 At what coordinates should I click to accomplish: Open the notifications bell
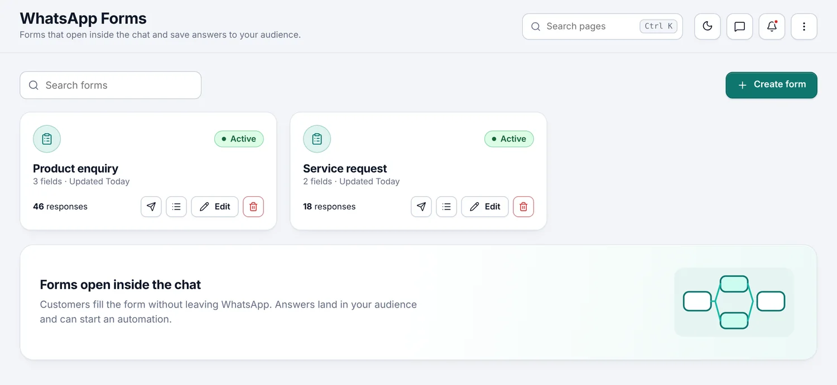pyautogui.click(x=772, y=26)
